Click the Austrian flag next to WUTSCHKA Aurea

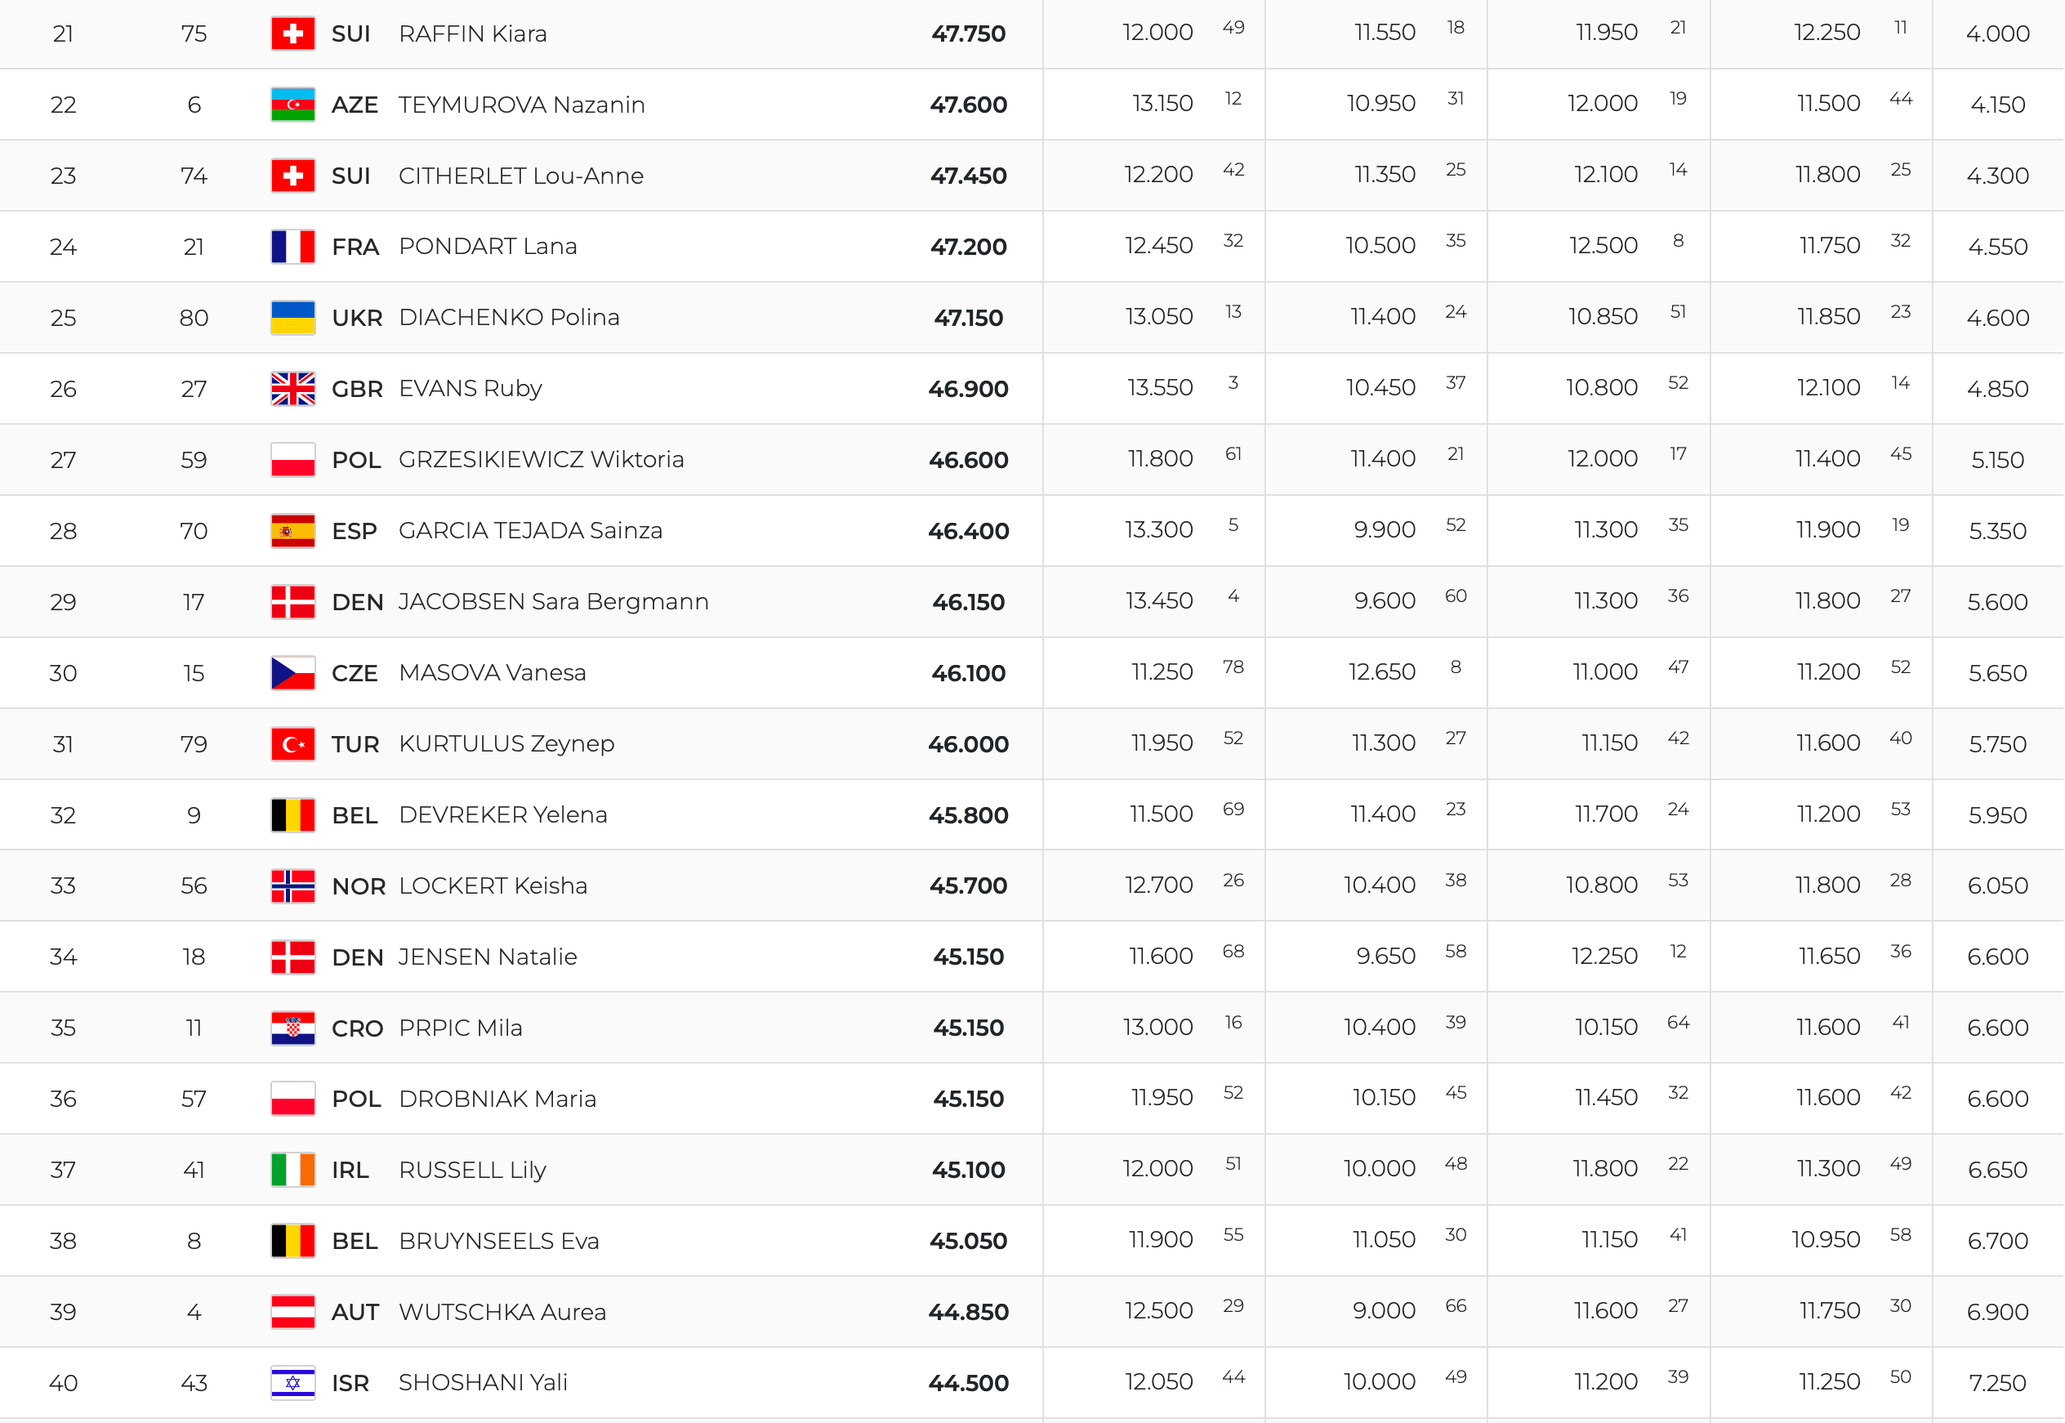point(292,1312)
